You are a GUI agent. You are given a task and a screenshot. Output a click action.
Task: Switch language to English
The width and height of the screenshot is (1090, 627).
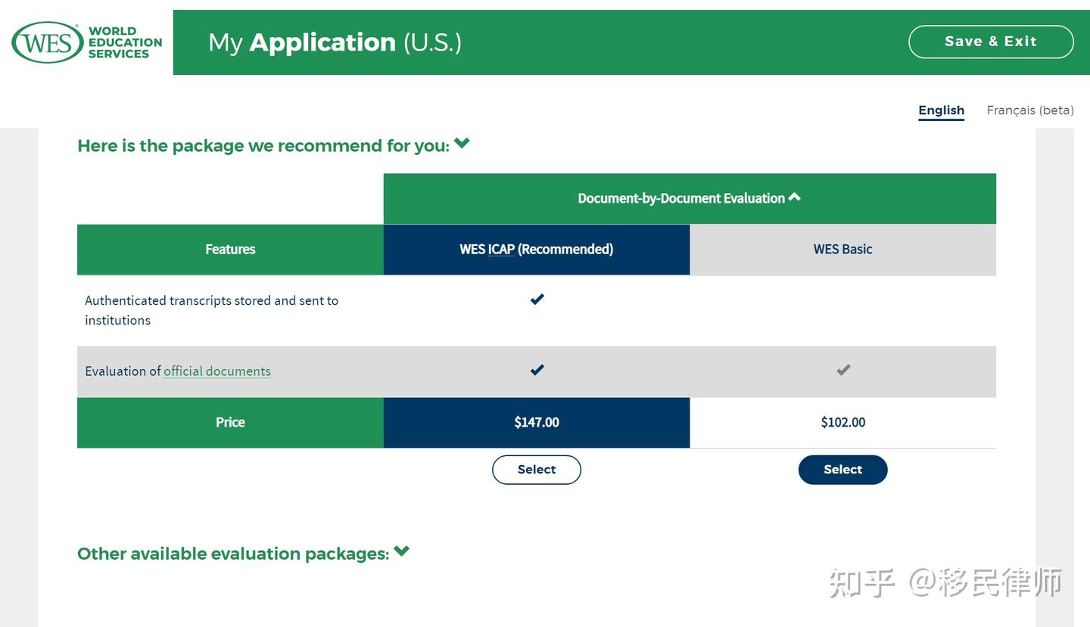click(x=941, y=110)
